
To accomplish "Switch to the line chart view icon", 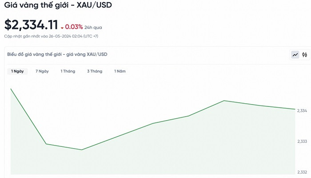I will pos(295,55).
